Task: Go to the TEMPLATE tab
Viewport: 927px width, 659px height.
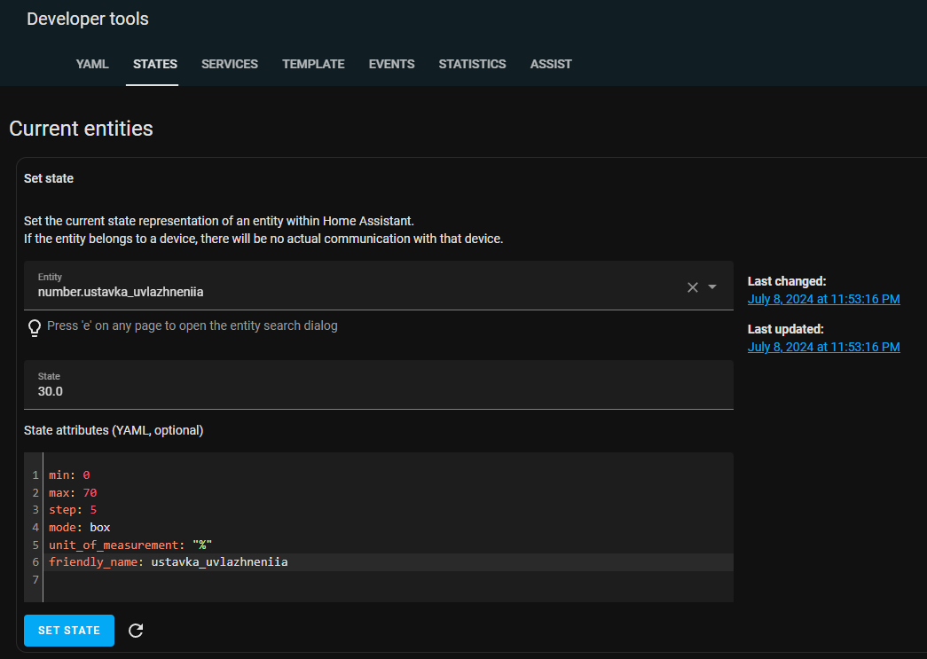Action: point(313,64)
